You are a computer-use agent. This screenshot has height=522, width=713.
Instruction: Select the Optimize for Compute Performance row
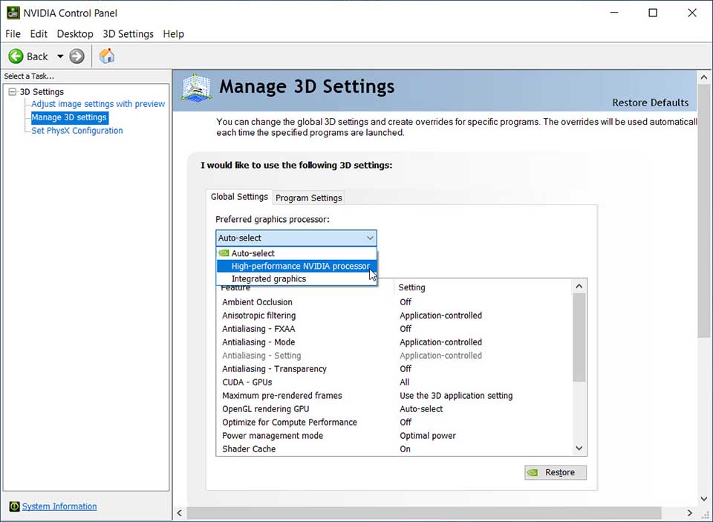(394, 422)
